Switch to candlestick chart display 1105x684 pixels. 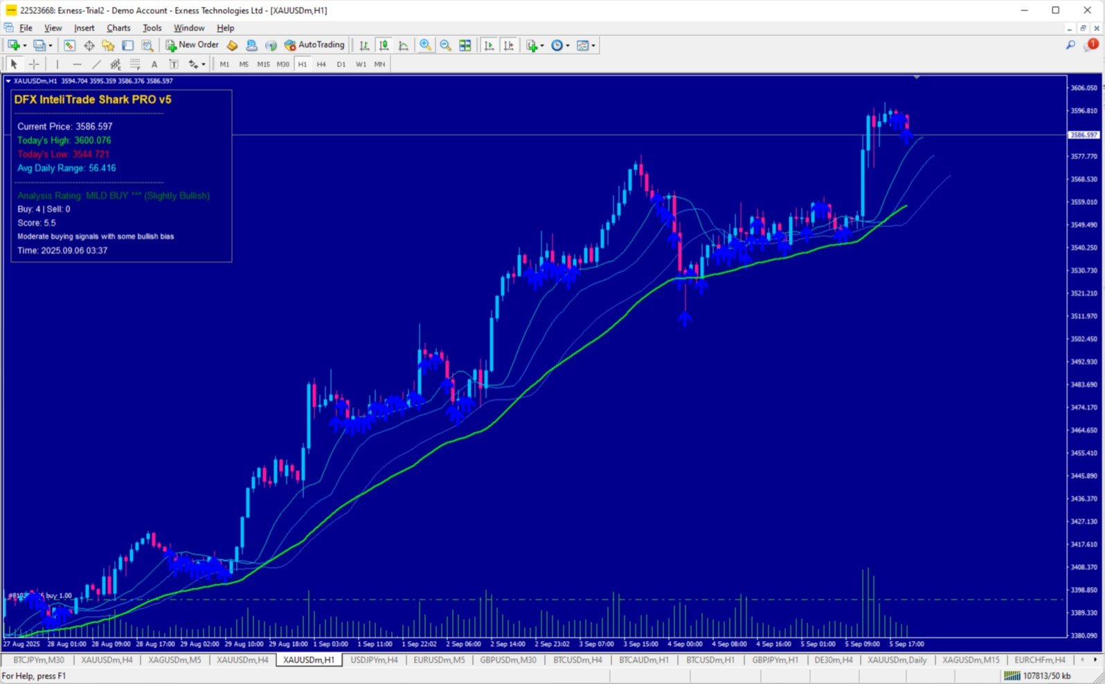pos(384,45)
